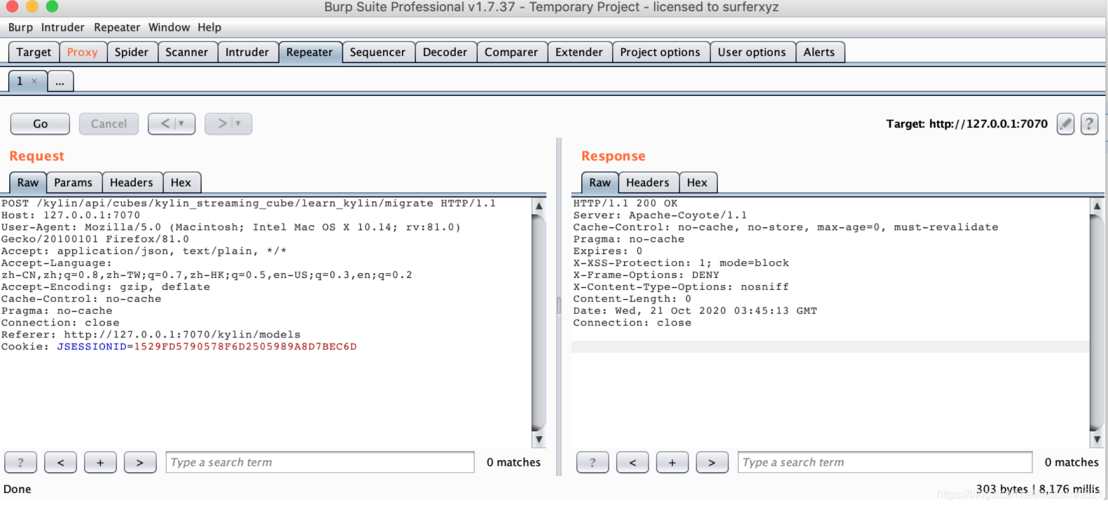Image resolution: width=1108 pixels, height=507 pixels.
Task: Click the response pane vertical scrollbar thumb
Action: (1097, 322)
